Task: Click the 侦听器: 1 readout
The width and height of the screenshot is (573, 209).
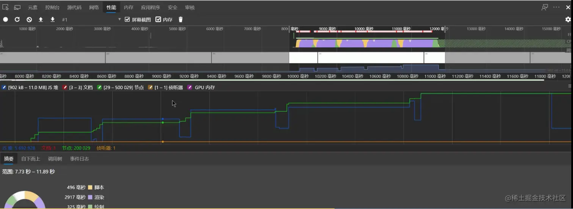Action: click(106, 148)
